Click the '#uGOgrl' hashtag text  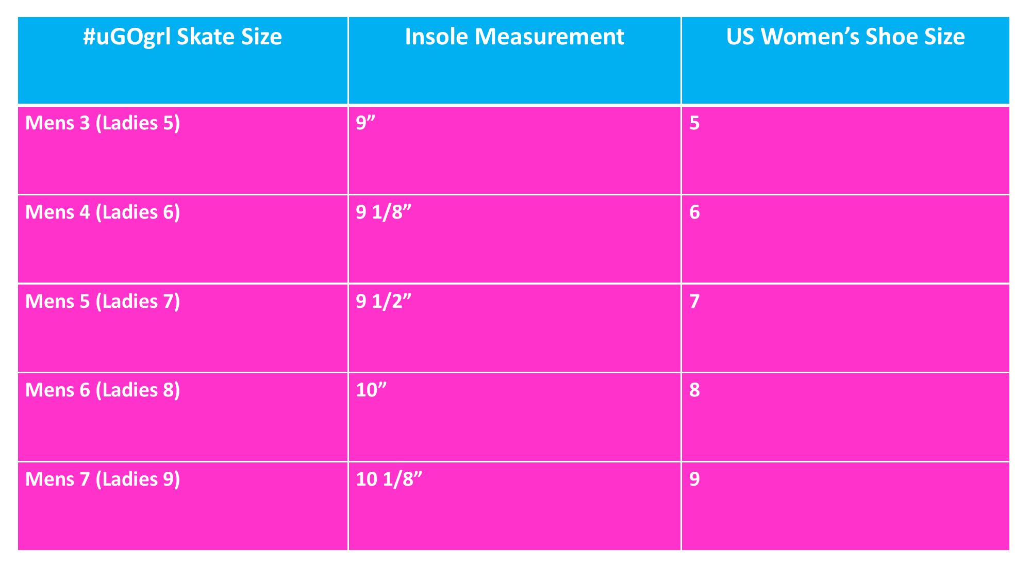pos(127,37)
